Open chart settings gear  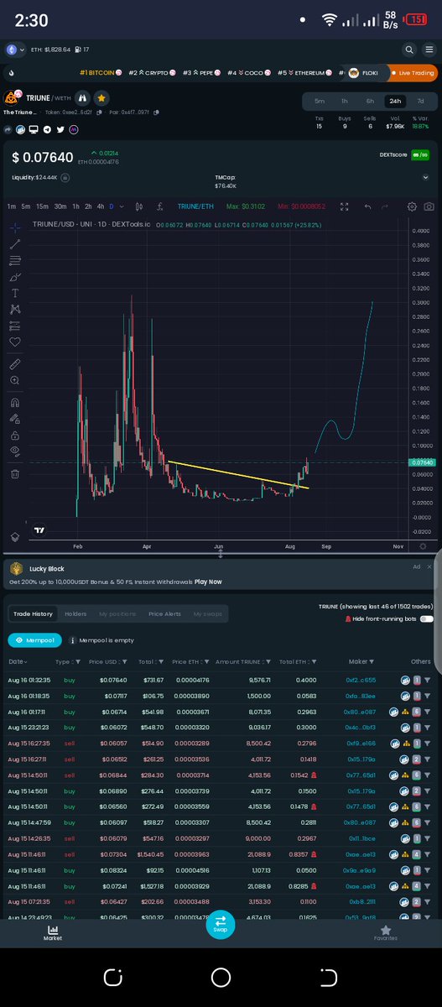click(x=412, y=206)
